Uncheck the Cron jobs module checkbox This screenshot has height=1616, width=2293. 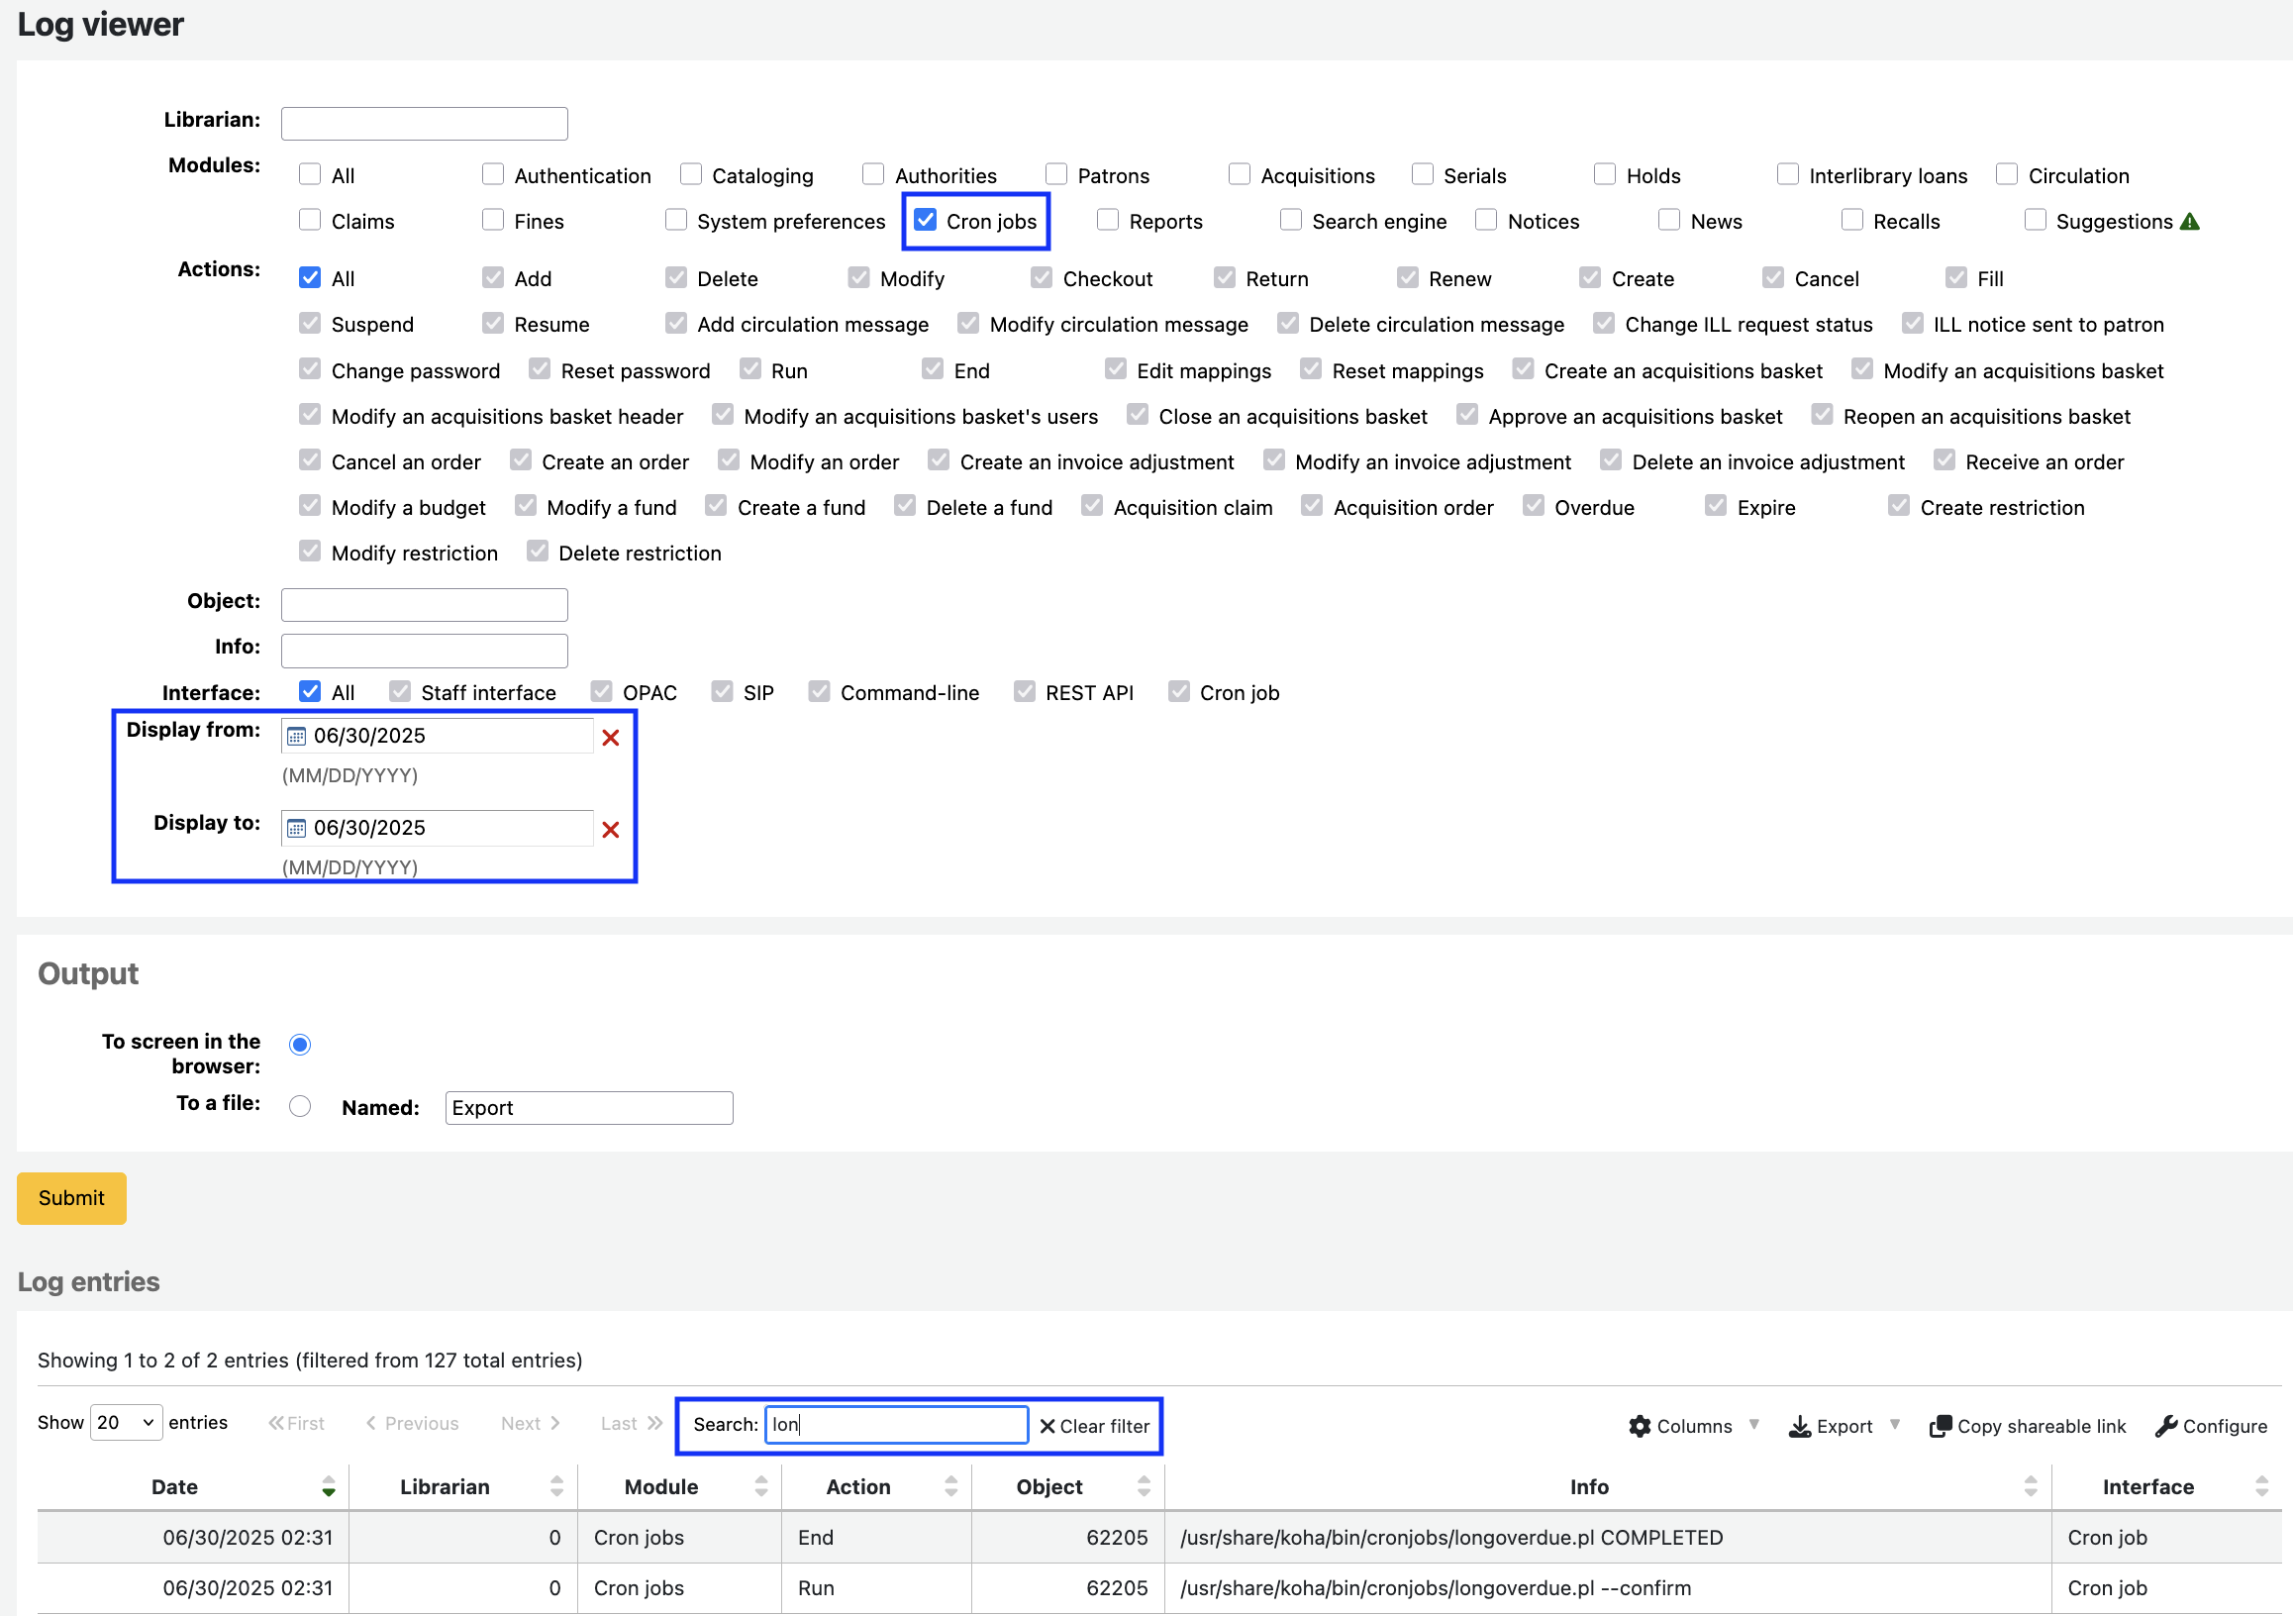click(x=926, y=220)
